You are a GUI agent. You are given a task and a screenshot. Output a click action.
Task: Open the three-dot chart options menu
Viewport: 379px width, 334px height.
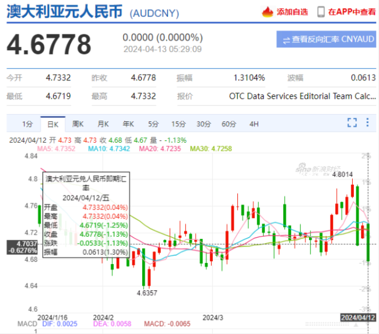pos(367,122)
